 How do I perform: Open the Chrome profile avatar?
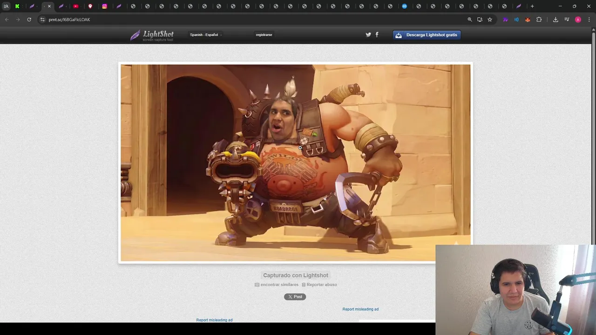(x=578, y=20)
